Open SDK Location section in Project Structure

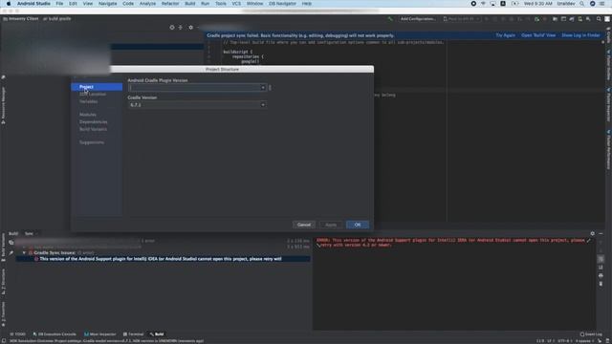coord(93,94)
